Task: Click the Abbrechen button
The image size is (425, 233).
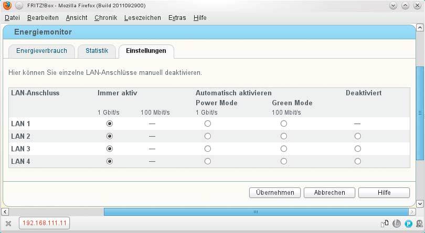Action: point(330,193)
